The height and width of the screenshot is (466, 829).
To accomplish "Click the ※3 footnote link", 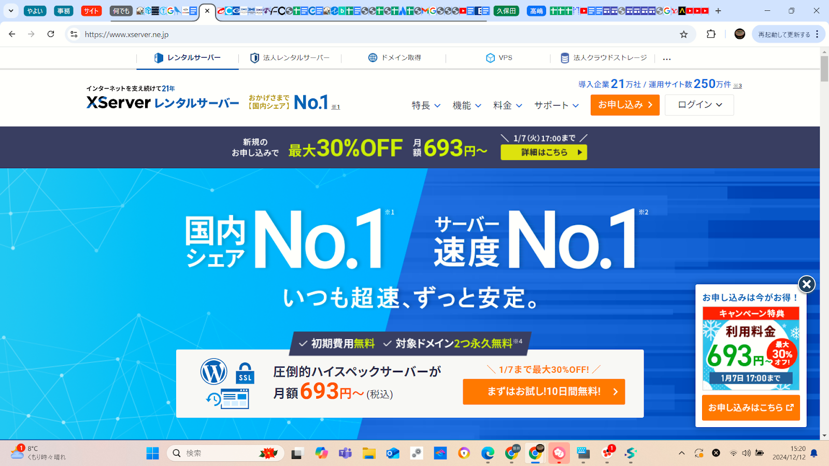I will (x=738, y=86).
